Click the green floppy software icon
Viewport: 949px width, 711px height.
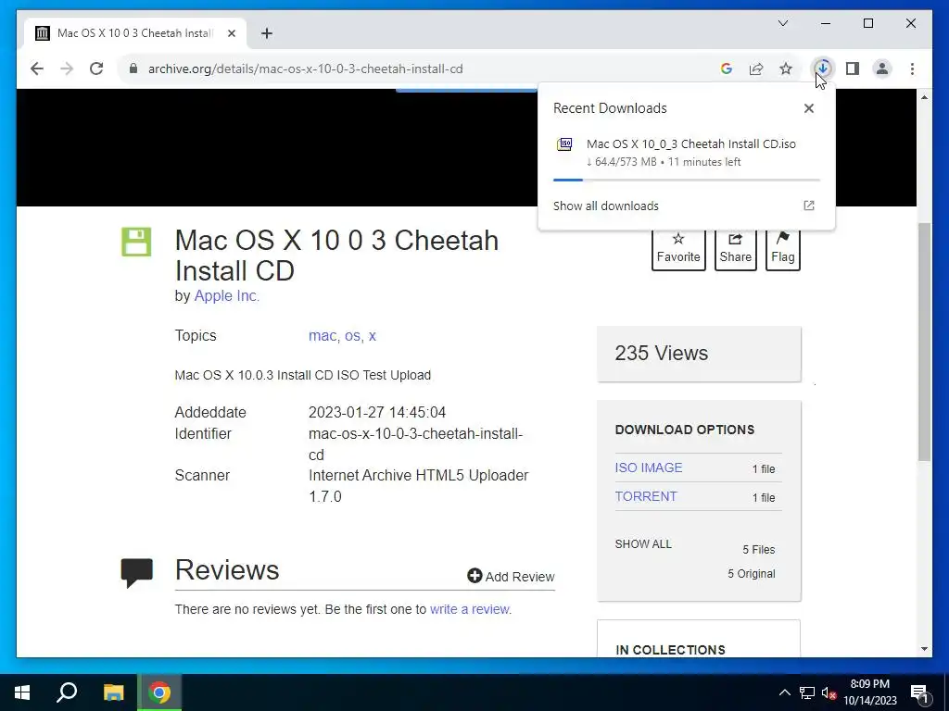coord(136,242)
